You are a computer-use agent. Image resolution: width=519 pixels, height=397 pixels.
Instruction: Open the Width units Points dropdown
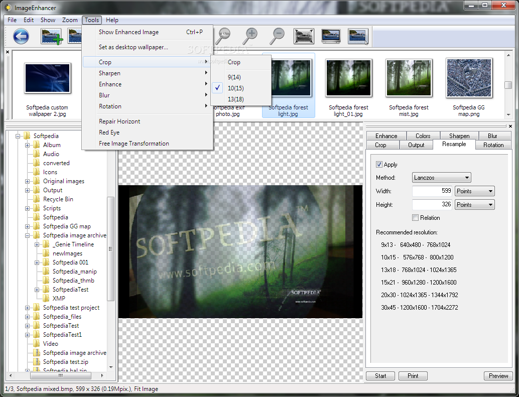pyautogui.click(x=475, y=191)
